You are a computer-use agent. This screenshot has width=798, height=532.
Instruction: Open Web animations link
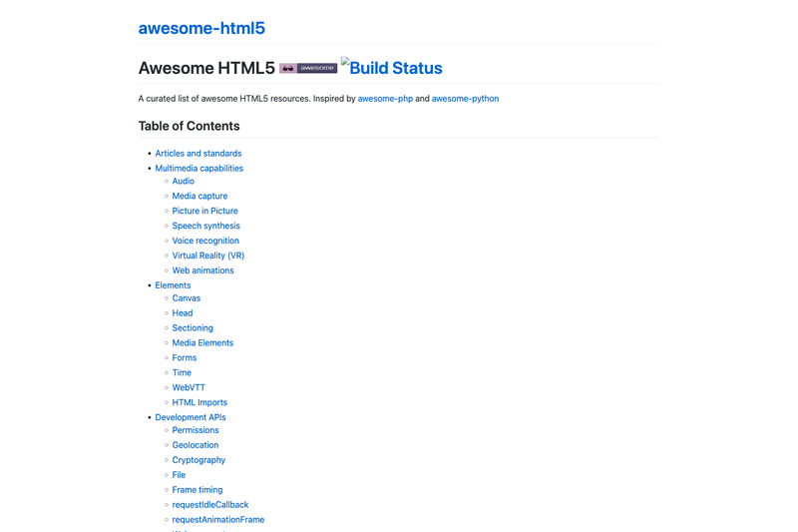(202, 270)
